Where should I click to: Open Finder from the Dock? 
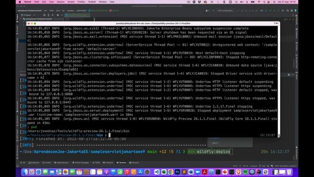(x=25, y=172)
